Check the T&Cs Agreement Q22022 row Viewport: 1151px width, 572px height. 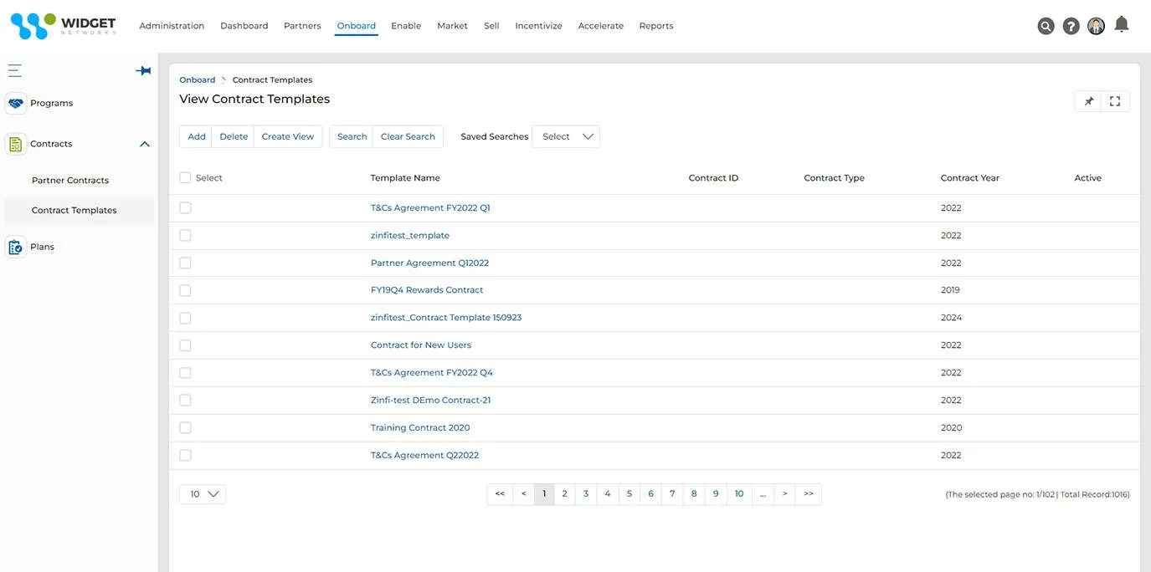click(x=185, y=455)
